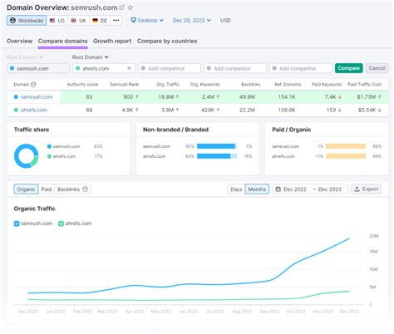The image size is (394, 334).
Task: Open semrush.com external link icon in title
Action: (x=121, y=7)
